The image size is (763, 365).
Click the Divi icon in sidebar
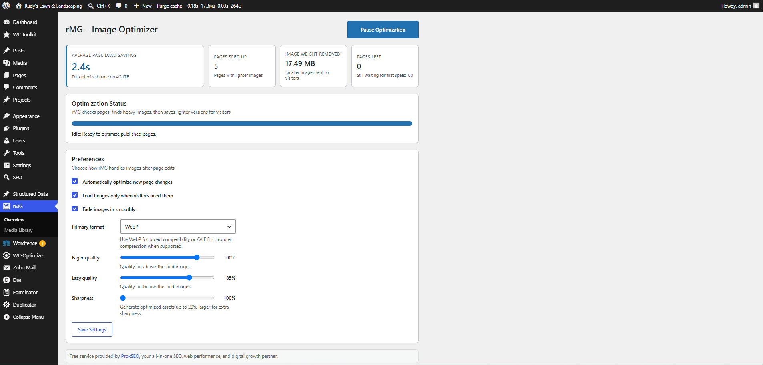[6, 280]
